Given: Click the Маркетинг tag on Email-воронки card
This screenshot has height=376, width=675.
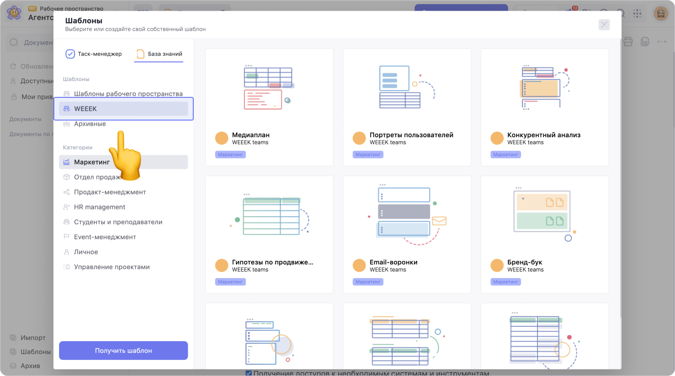Looking at the screenshot, I should (368, 281).
